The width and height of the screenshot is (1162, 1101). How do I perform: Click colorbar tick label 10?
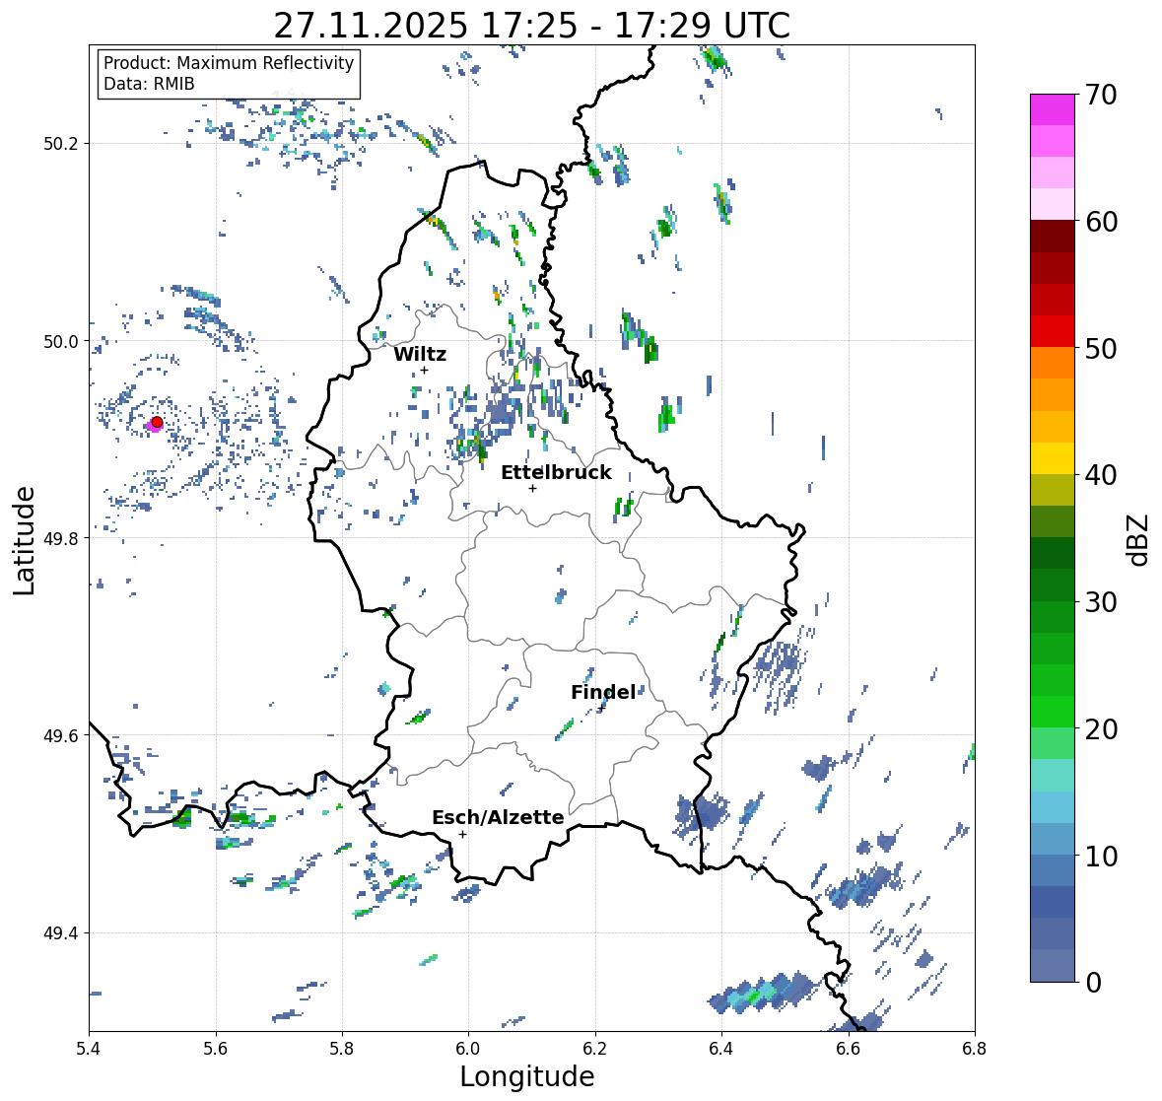click(x=1100, y=856)
